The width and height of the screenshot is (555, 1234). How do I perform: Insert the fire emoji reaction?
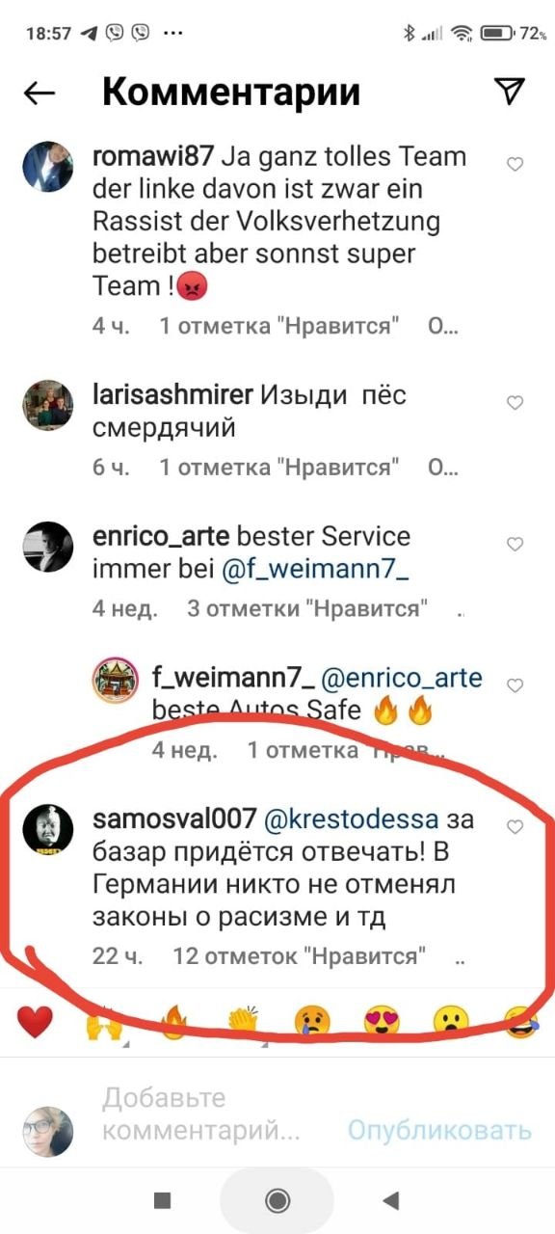coord(172,1022)
